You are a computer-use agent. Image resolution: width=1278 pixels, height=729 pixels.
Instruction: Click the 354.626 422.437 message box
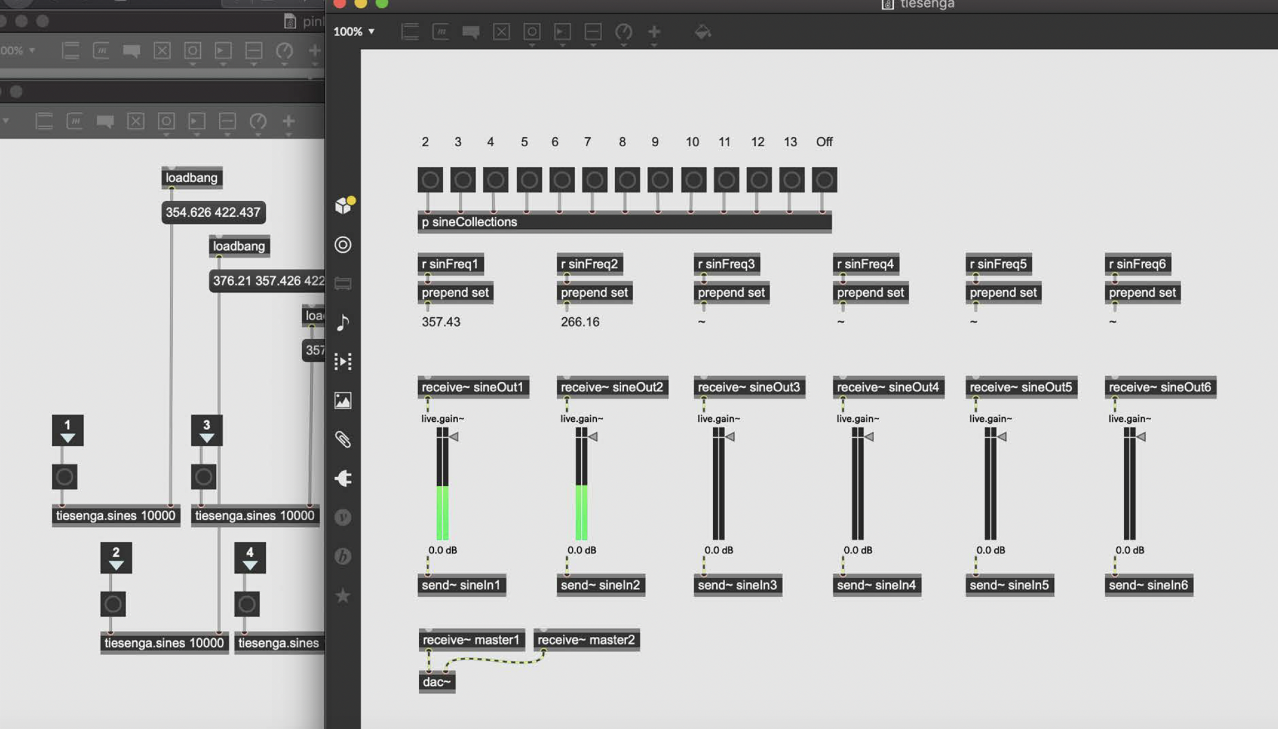pyautogui.click(x=213, y=212)
